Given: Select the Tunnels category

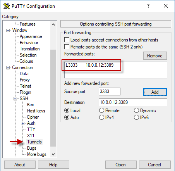Looking at the screenshot, I should [x=34, y=142].
